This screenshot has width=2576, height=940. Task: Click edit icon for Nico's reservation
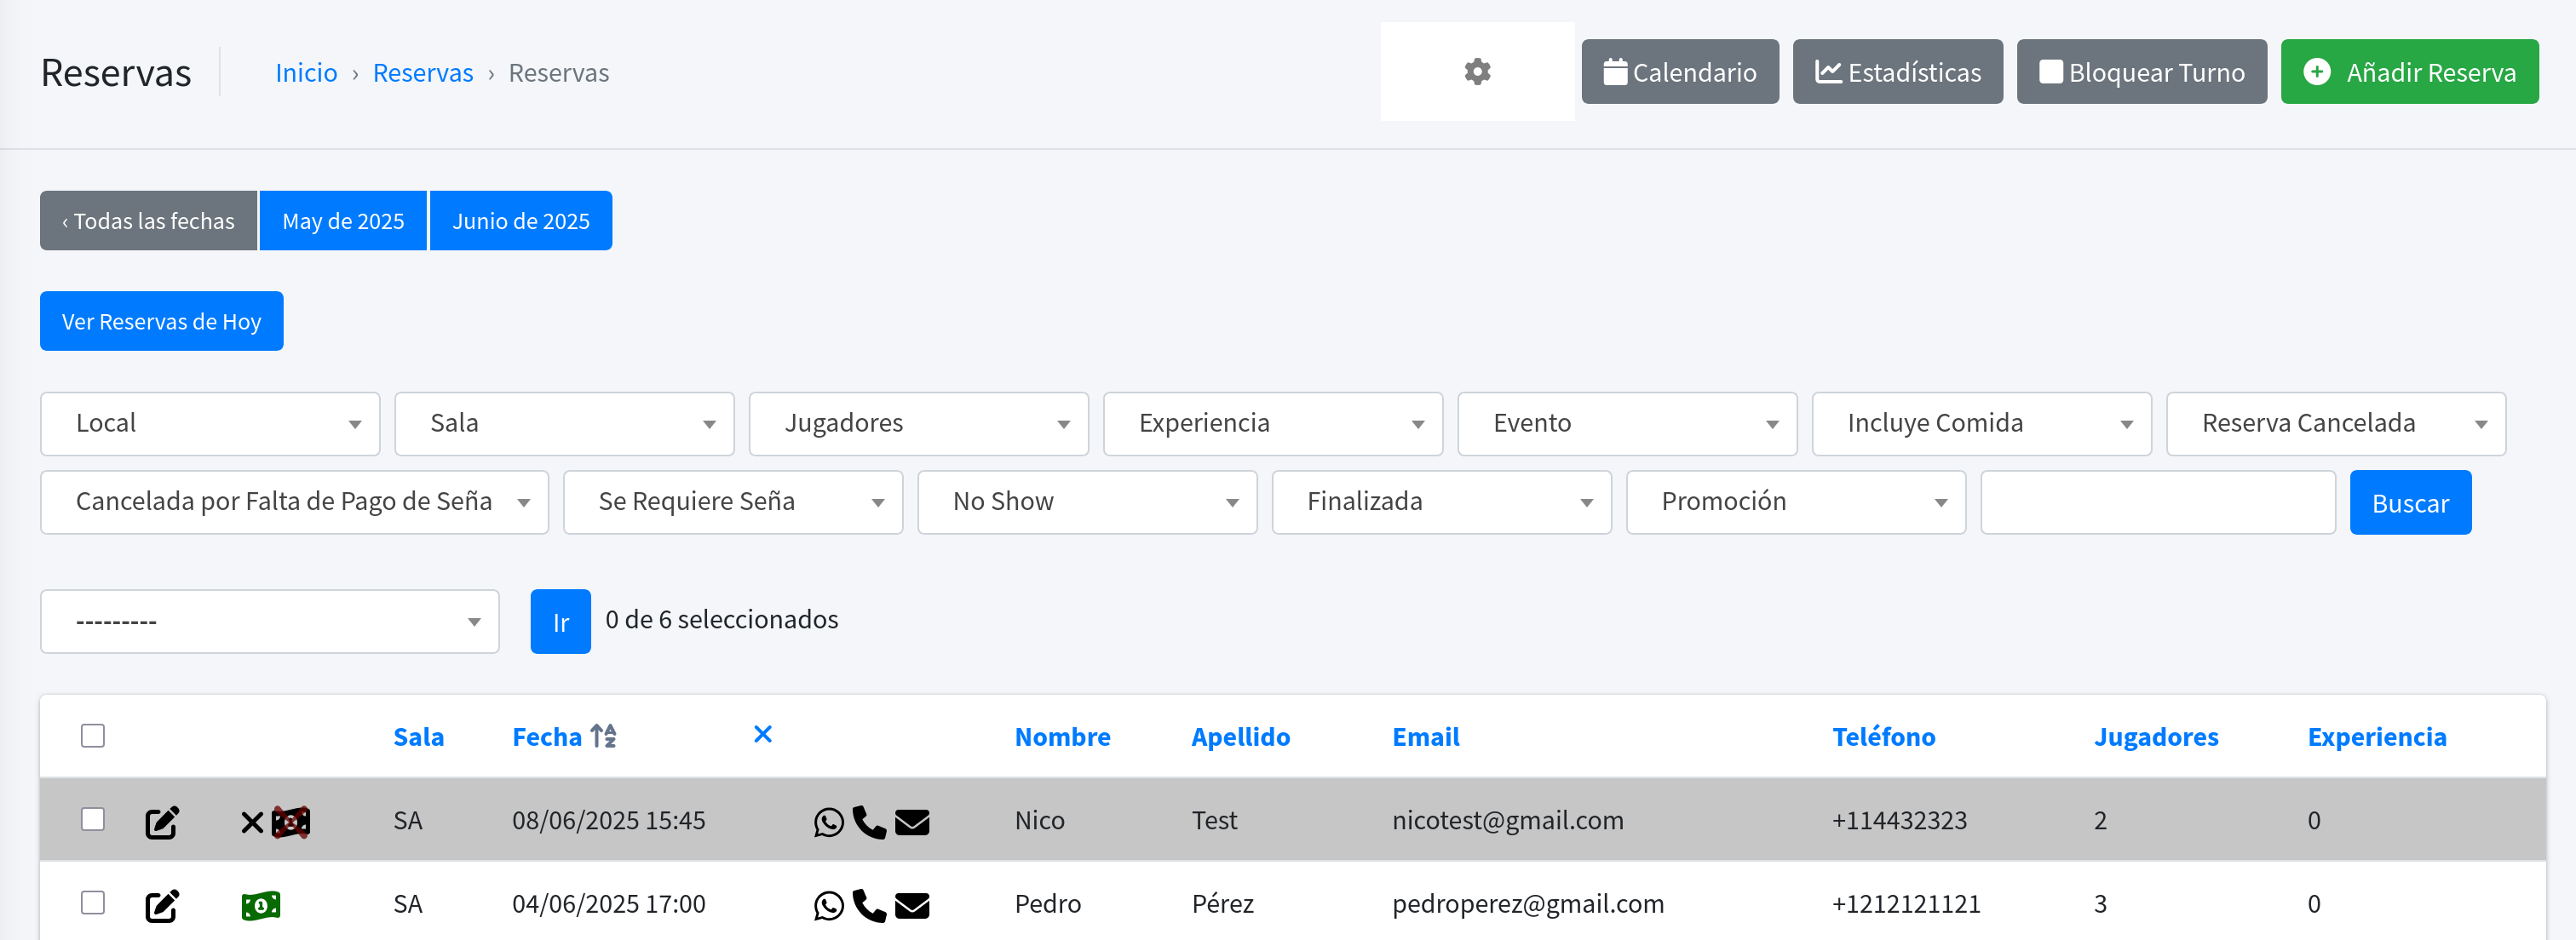click(x=162, y=822)
